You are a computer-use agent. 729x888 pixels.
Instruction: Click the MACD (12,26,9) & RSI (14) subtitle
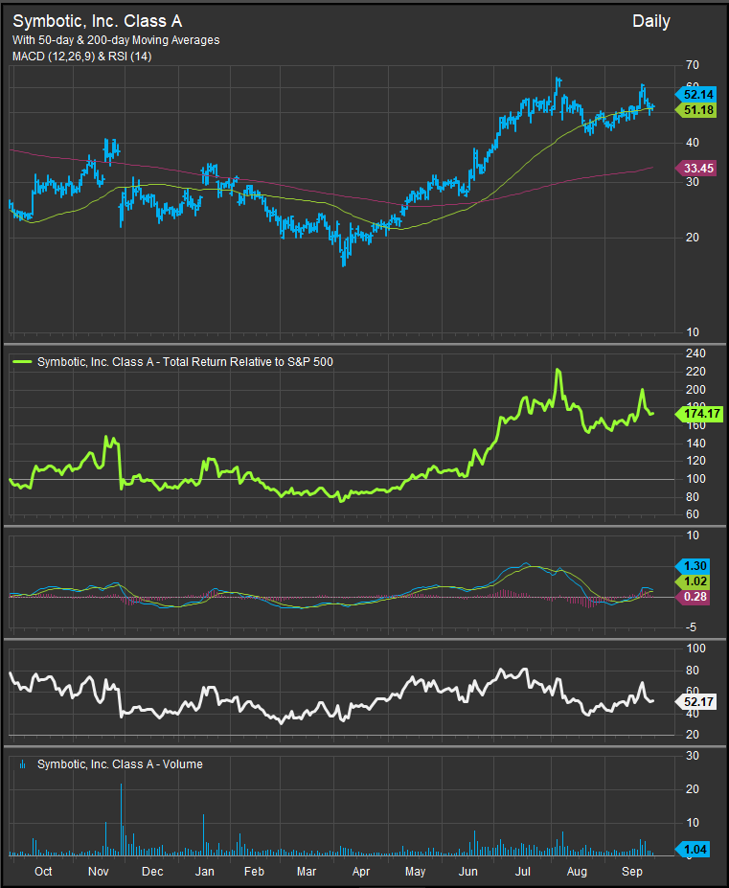(81, 57)
